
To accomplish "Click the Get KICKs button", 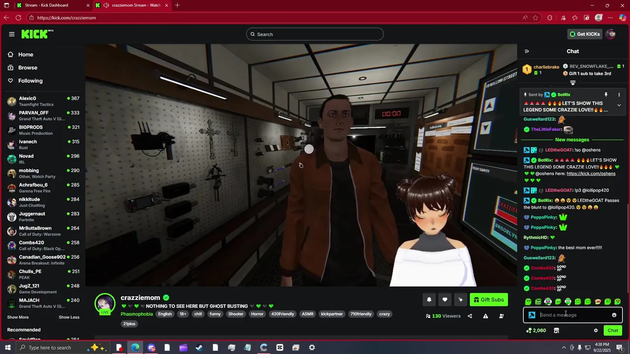I will tap(584, 34).
